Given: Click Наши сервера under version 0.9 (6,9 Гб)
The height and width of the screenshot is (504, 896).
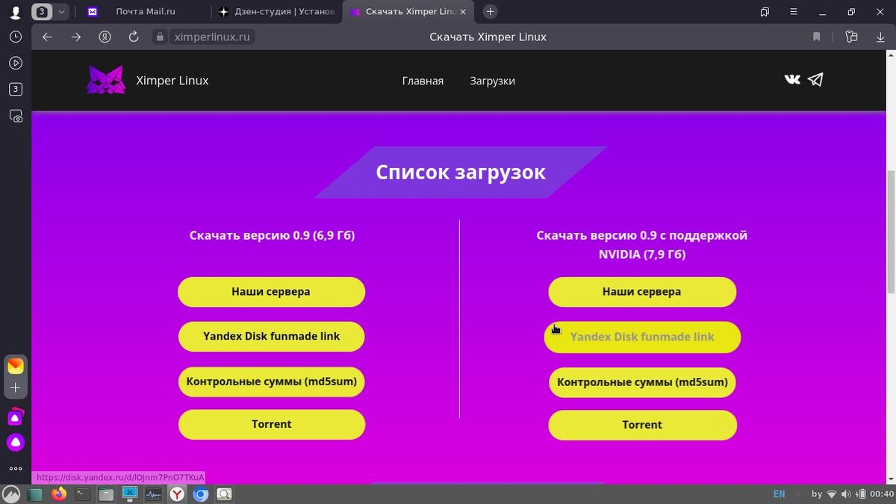Looking at the screenshot, I should [271, 292].
